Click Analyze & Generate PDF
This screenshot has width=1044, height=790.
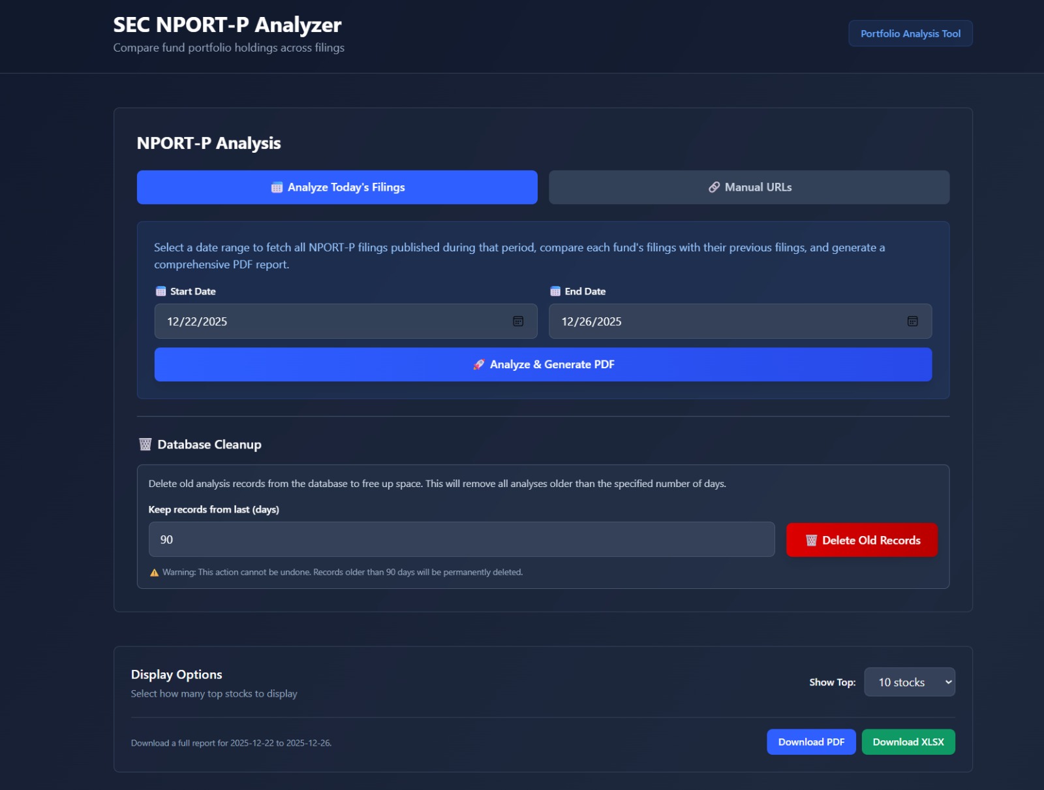click(543, 364)
